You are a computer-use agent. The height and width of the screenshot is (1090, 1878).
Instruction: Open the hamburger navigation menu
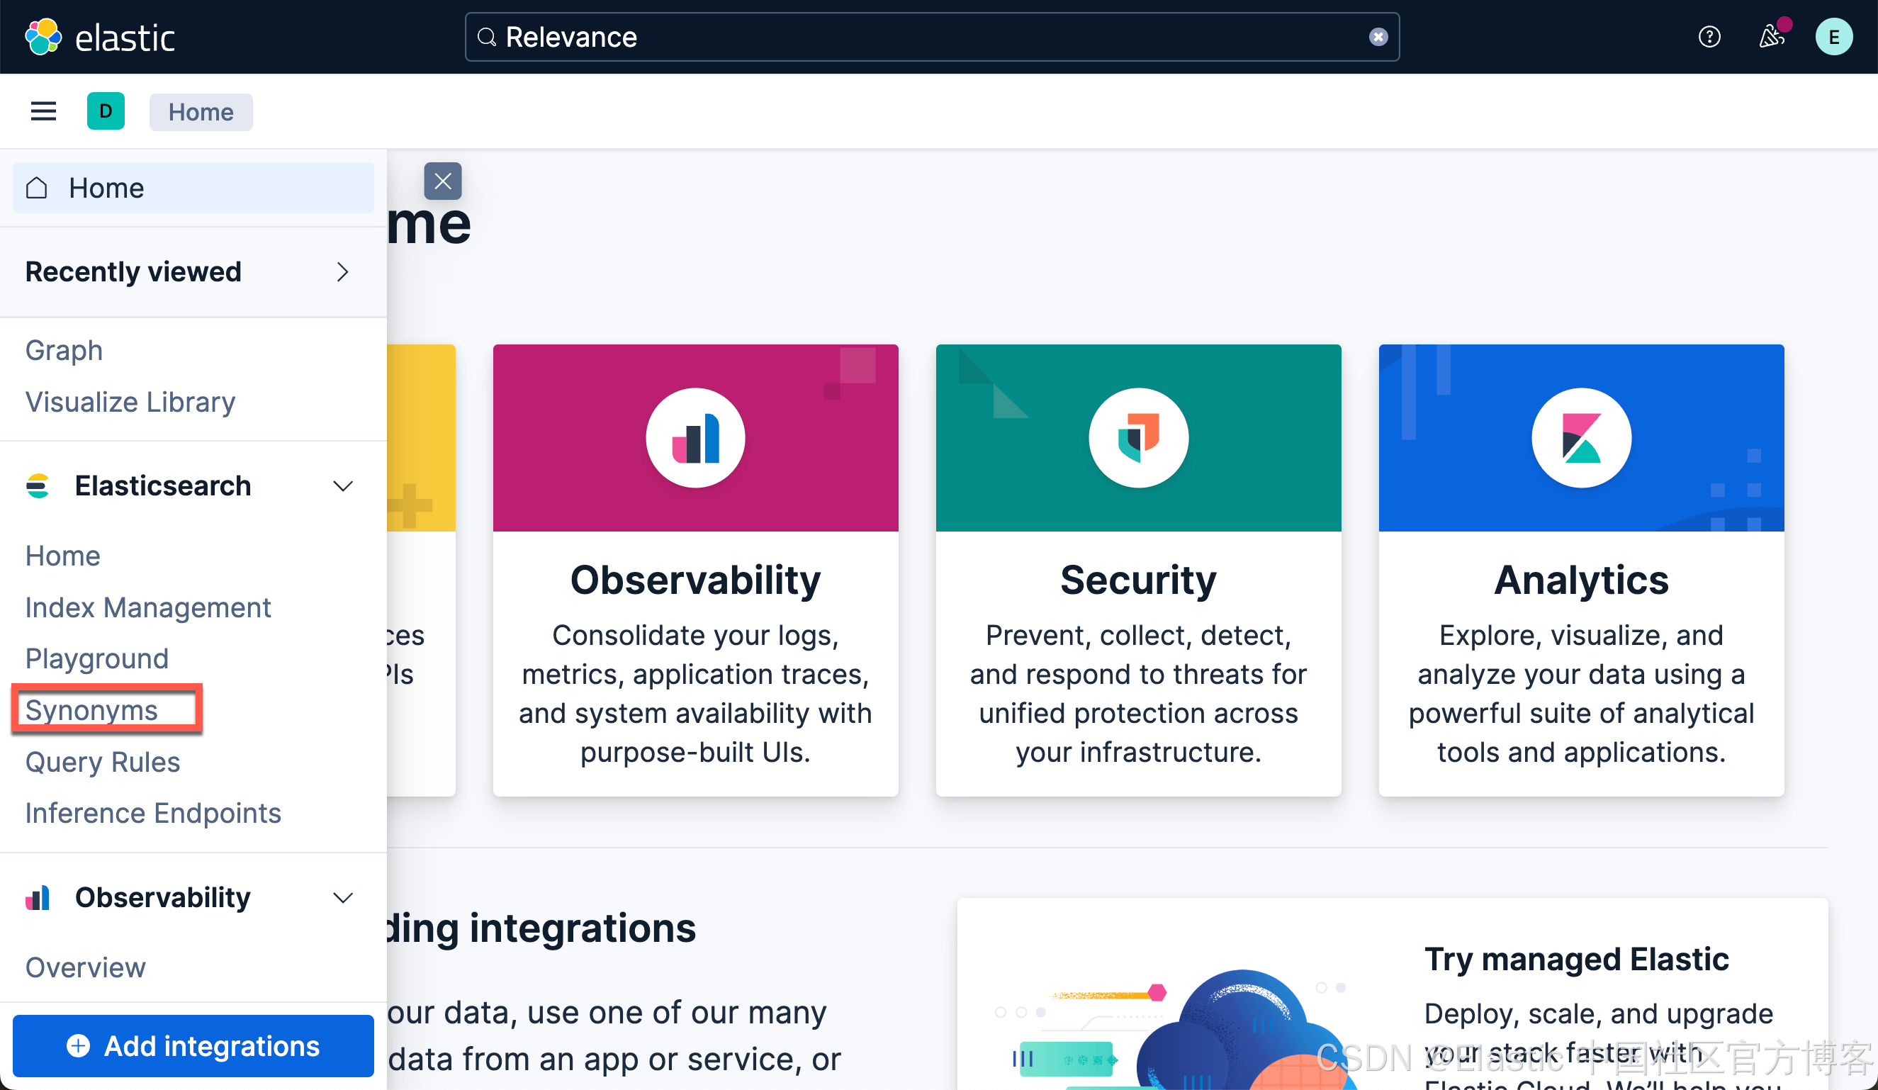43,111
